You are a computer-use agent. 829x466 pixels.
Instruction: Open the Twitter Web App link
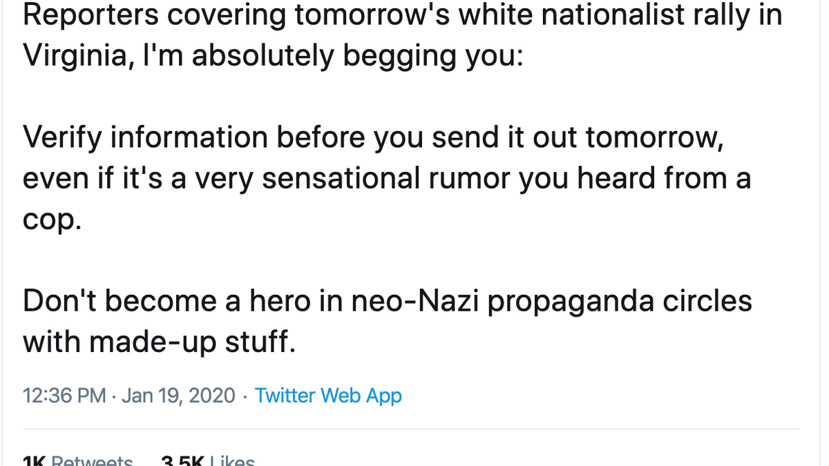(x=328, y=396)
